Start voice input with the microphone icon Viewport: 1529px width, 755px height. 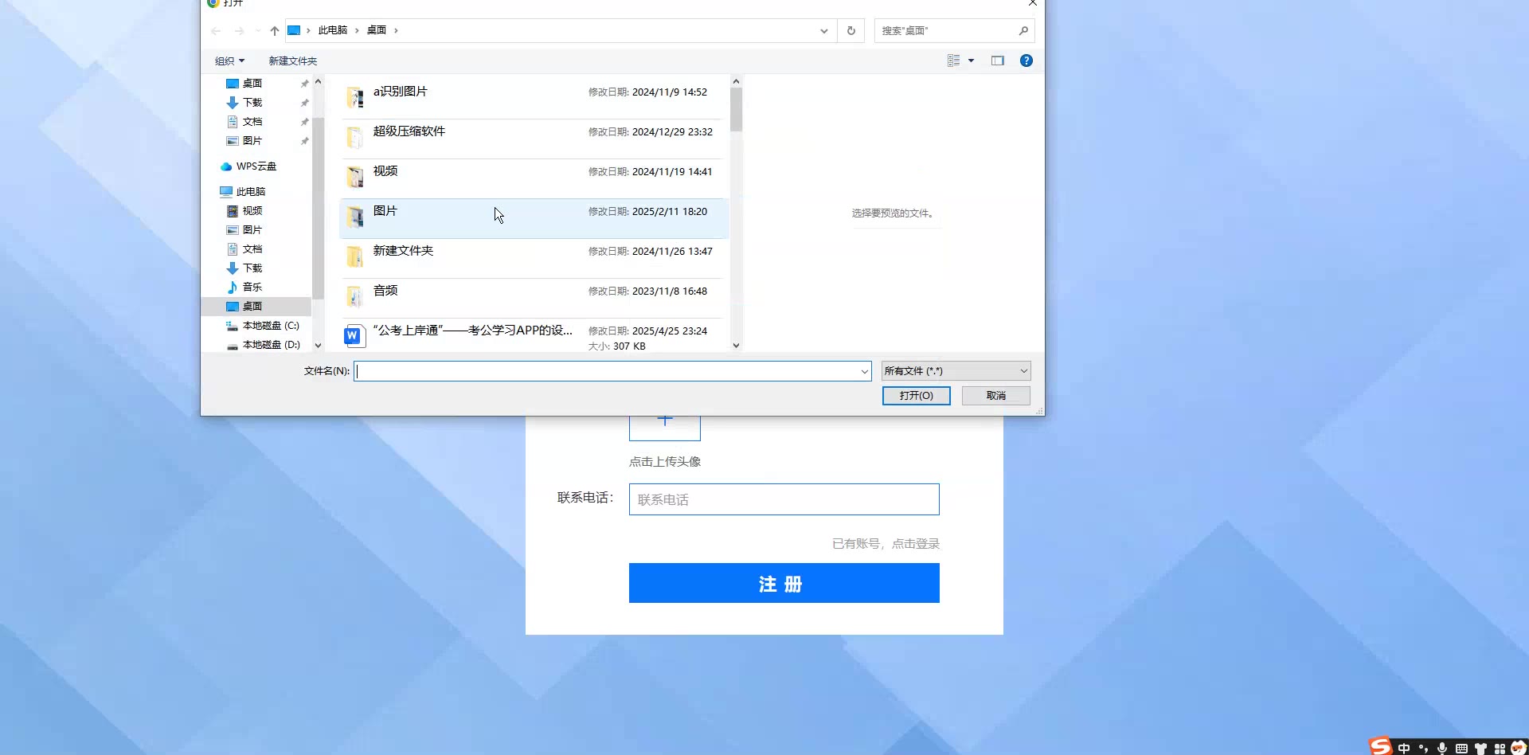coord(1442,748)
